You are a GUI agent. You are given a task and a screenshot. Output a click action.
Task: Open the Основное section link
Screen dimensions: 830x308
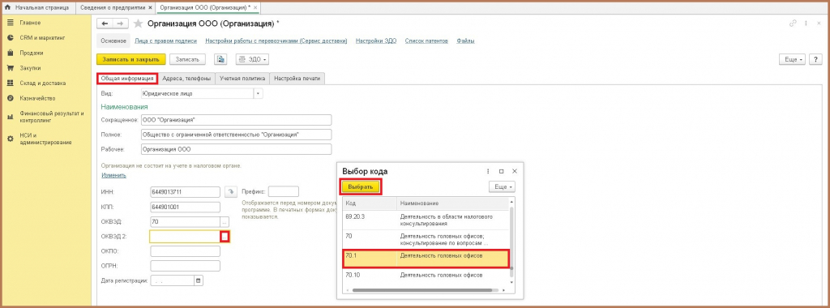tap(113, 41)
